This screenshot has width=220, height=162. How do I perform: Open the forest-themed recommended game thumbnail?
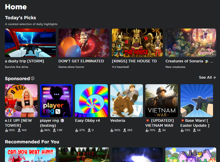click(x=84, y=155)
